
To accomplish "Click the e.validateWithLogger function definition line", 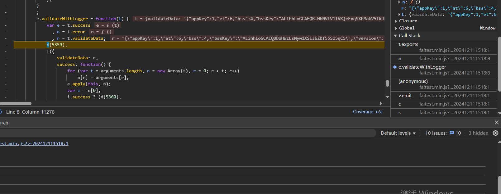I will (83, 19).
